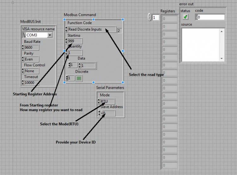Click the Registers array label
Image resolution: width=237 pixels, height=175 pixels.
pos(167,11)
